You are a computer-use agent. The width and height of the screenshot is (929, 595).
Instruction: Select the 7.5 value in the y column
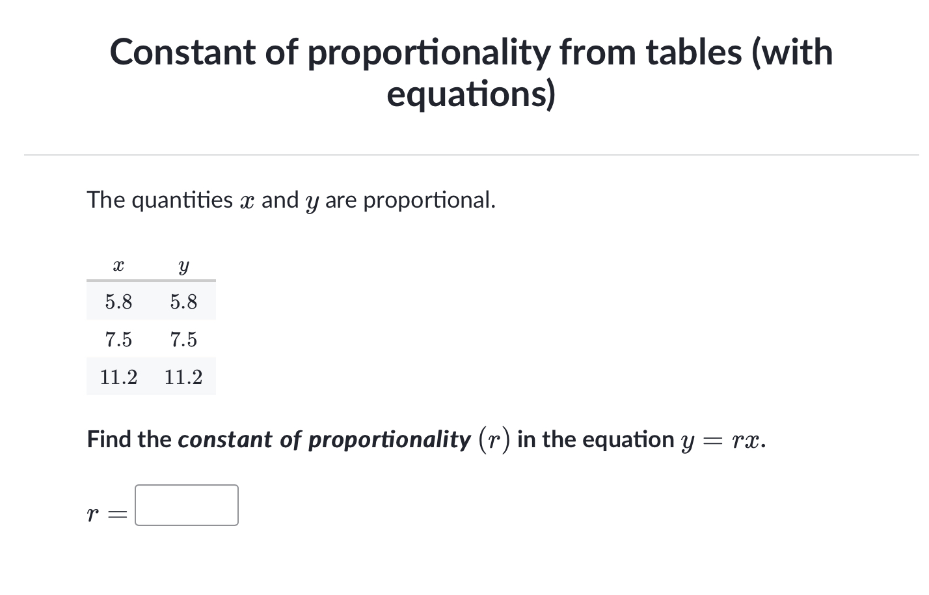tap(183, 340)
